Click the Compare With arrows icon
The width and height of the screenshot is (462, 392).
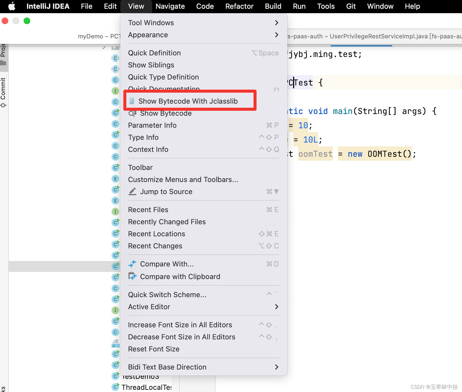tap(132, 264)
